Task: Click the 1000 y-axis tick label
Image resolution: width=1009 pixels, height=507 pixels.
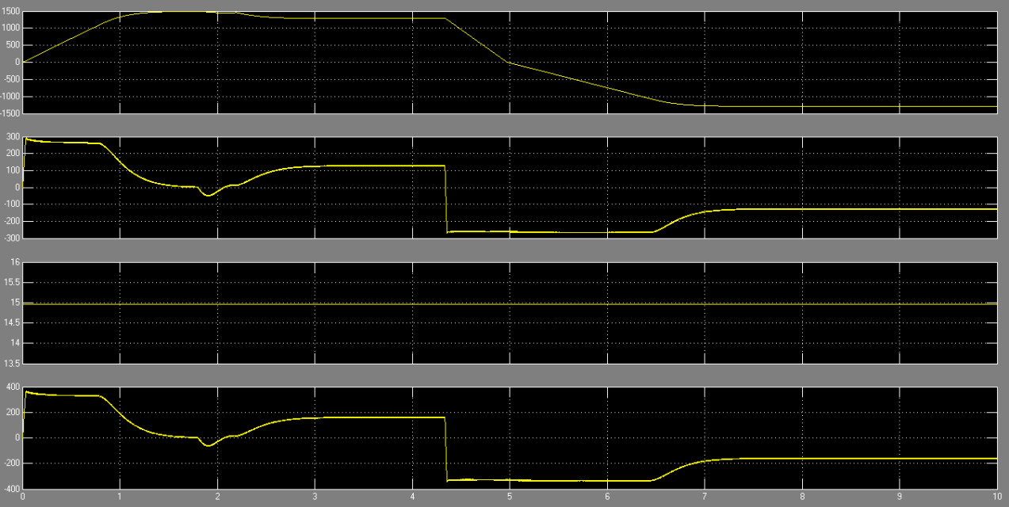Action: coord(10,28)
